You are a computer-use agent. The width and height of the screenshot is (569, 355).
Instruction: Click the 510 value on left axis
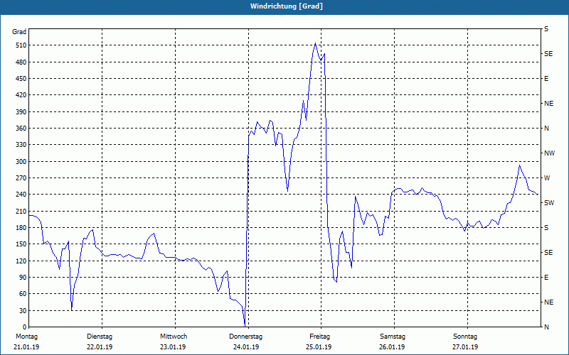(x=21, y=45)
